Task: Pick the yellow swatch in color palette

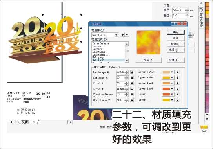Action: click(207, 12)
